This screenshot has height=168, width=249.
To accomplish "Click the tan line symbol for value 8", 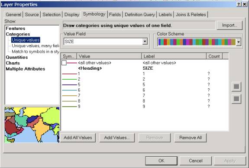I will pyautogui.click(x=69, y=101).
